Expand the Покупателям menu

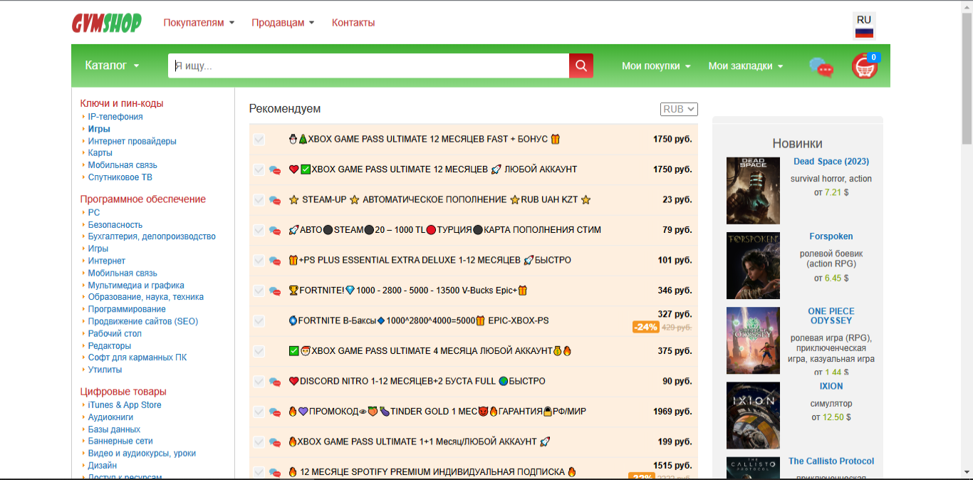[199, 23]
